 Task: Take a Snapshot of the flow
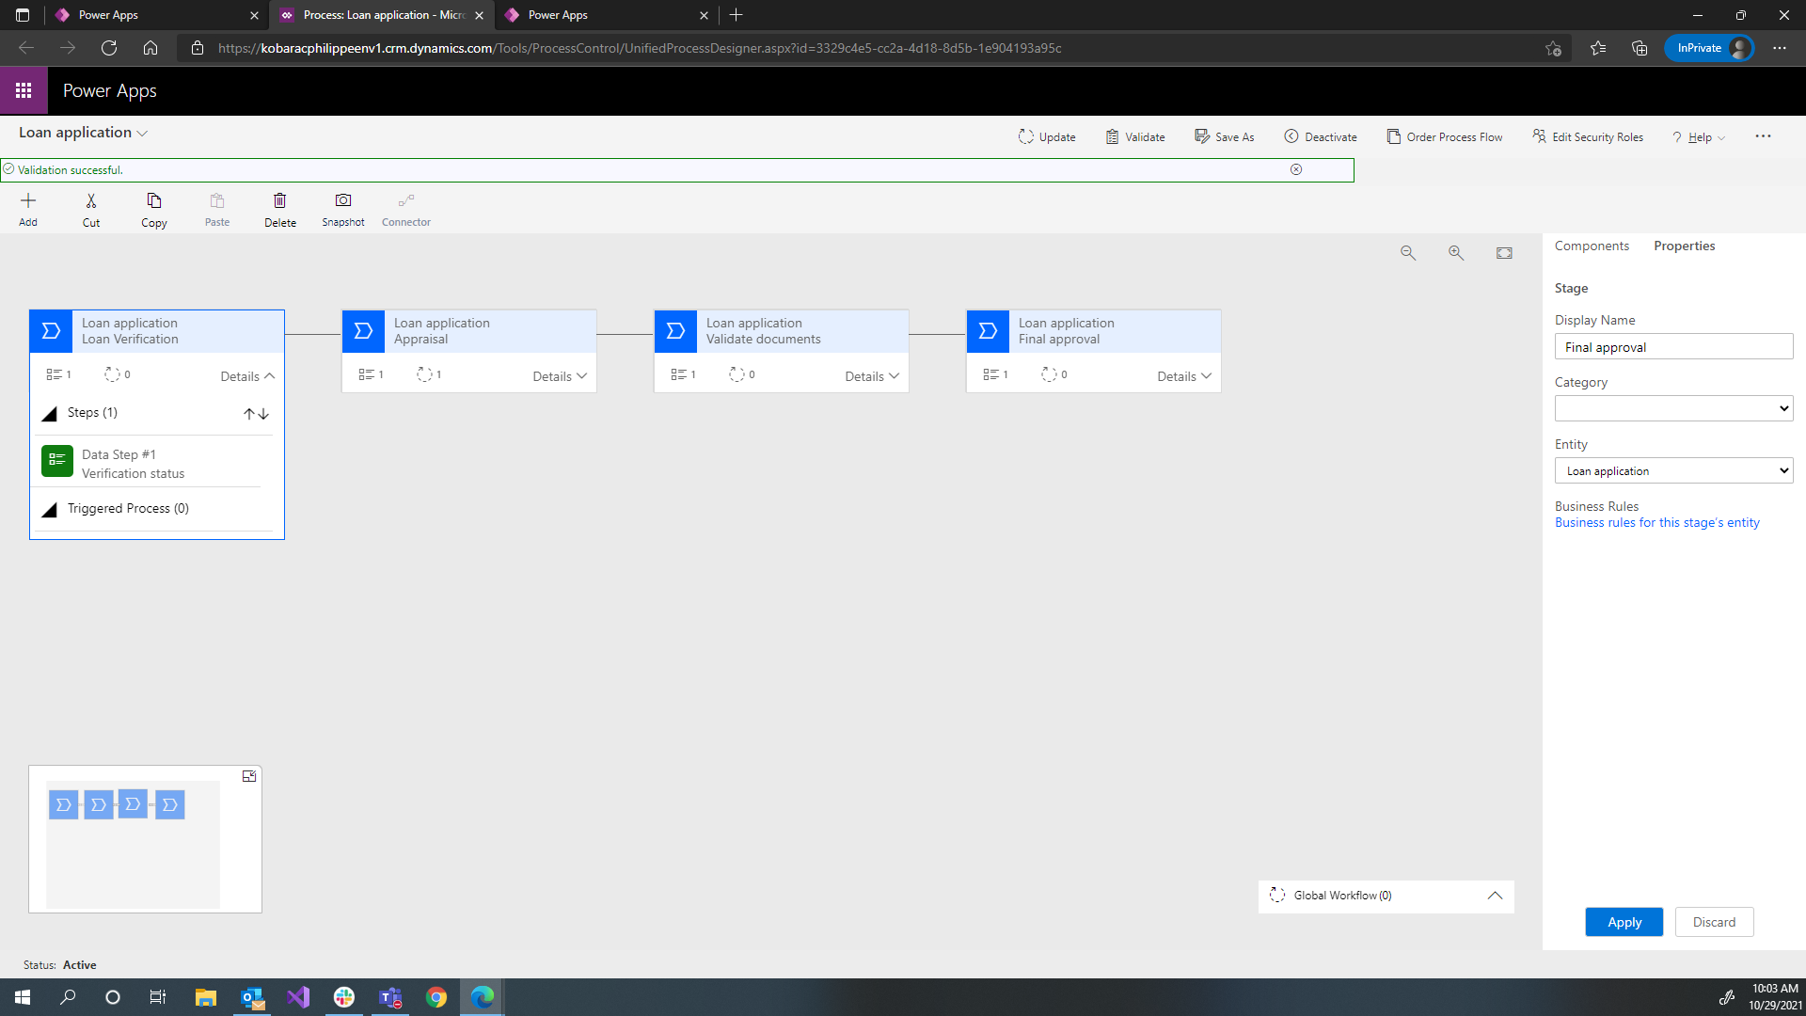[343, 209]
